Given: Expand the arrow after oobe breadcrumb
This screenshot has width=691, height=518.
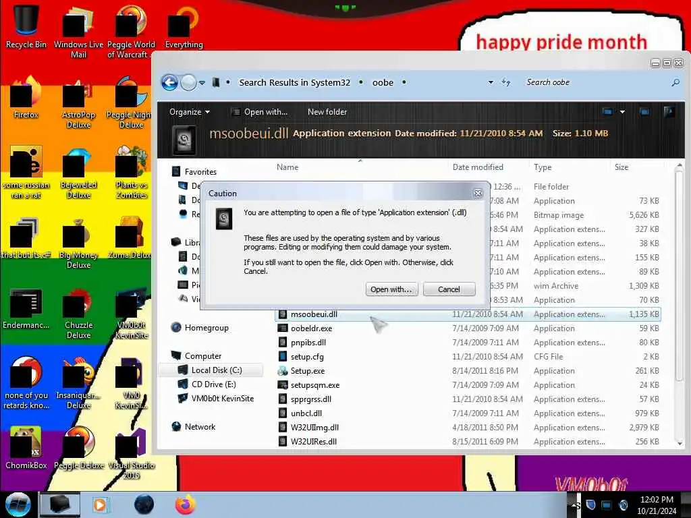Looking at the screenshot, I should [404, 82].
